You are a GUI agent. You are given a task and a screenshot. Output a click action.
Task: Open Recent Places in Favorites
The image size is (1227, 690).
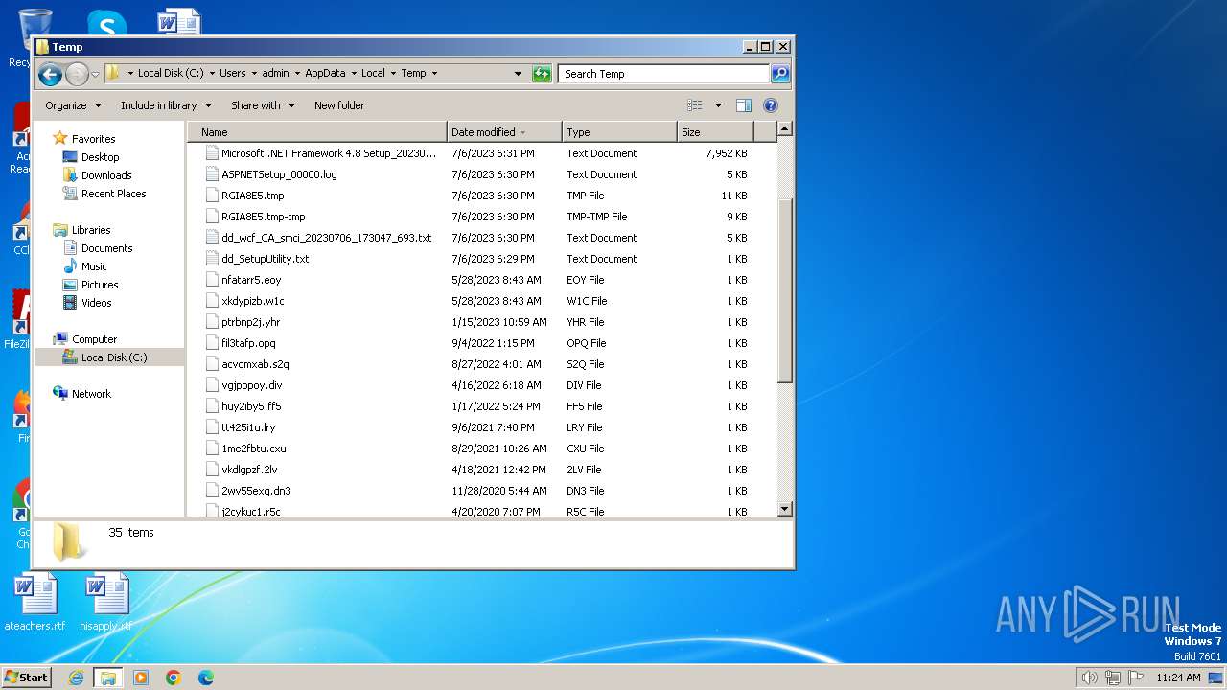[113, 194]
